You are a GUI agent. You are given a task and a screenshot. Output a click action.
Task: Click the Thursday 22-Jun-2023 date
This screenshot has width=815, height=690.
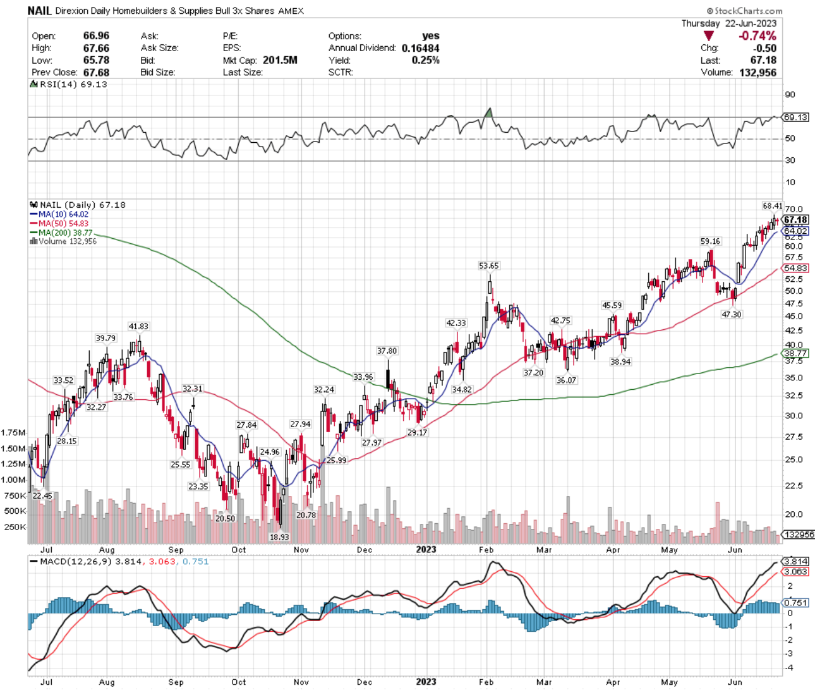click(729, 23)
